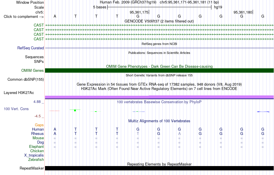The height and width of the screenshot is (175, 274).
Task: Open the RefSeq Curated track label
Action: (31, 48)
